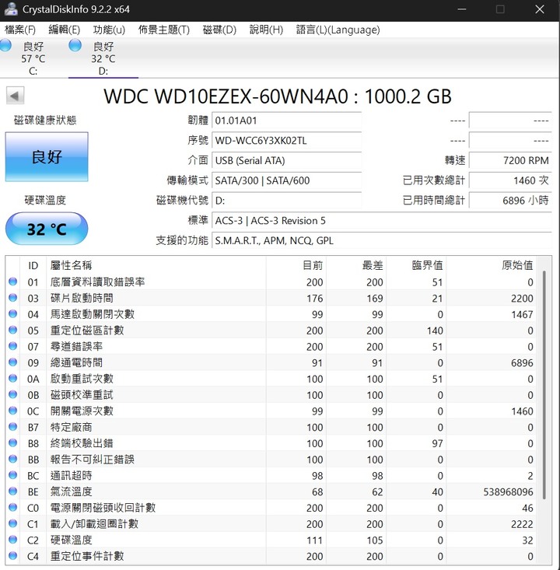Click threshold value 140 of 重定位磁區計數
Image resolution: width=560 pixels, height=570 pixels.
[435, 330]
